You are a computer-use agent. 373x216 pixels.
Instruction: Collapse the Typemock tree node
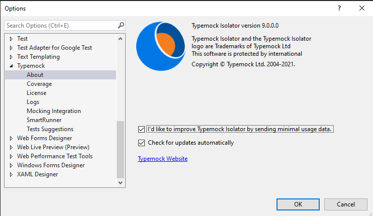pyautogui.click(x=12, y=66)
